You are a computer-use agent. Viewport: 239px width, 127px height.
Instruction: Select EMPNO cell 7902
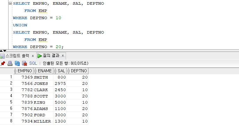point(23,115)
